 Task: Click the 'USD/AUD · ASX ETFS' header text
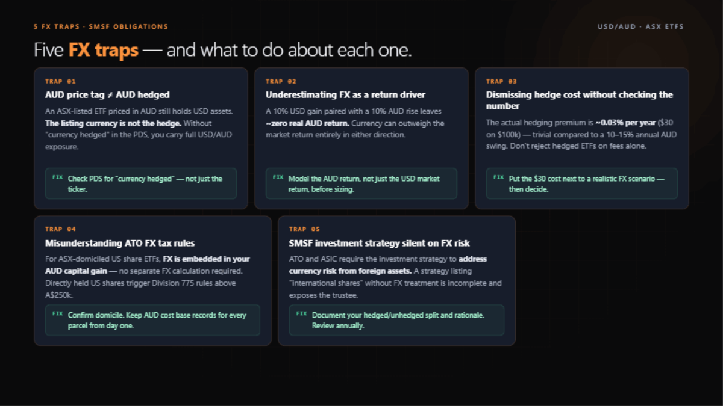click(640, 27)
